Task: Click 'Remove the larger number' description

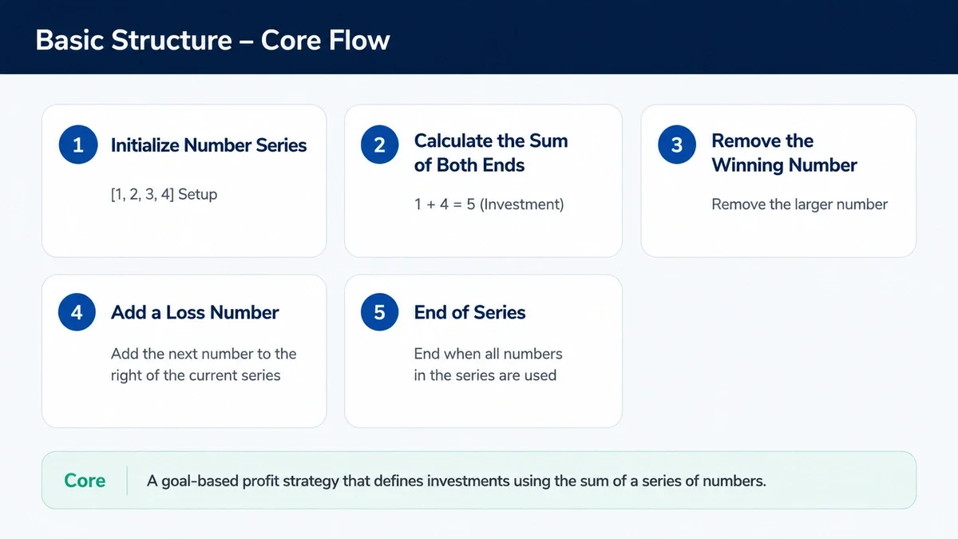Action: (799, 204)
